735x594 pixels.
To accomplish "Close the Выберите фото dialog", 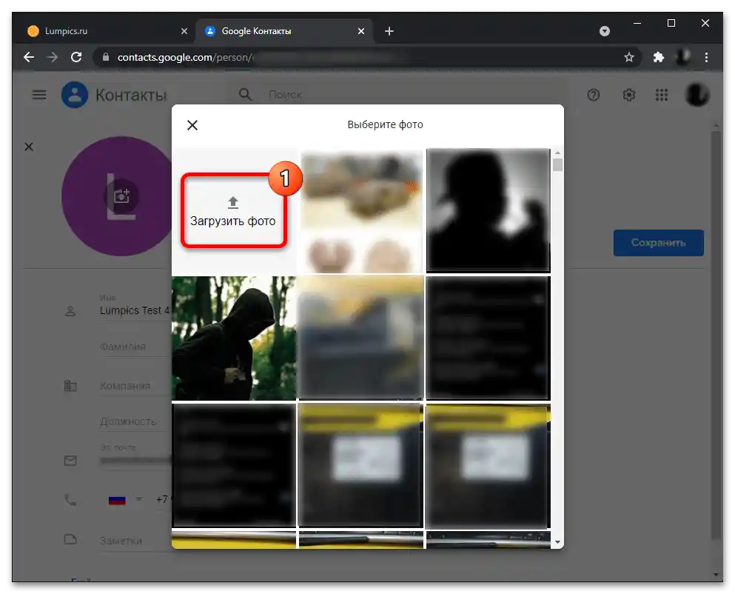I will pos(192,125).
